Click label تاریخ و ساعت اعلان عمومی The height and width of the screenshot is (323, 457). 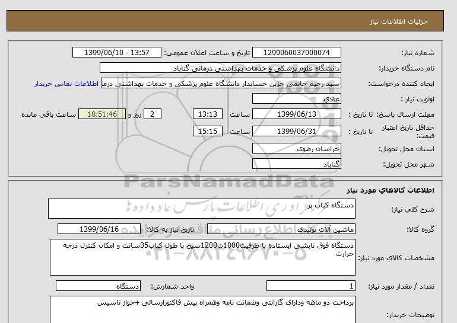(x=207, y=53)
